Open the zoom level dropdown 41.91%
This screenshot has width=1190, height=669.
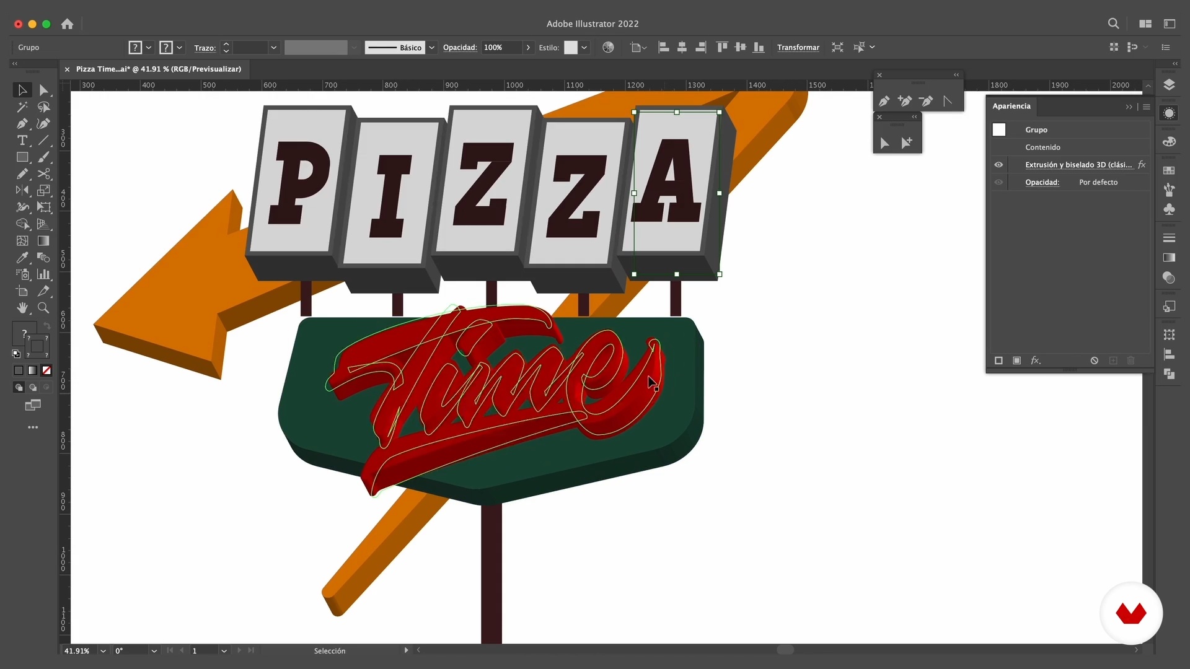103,651
